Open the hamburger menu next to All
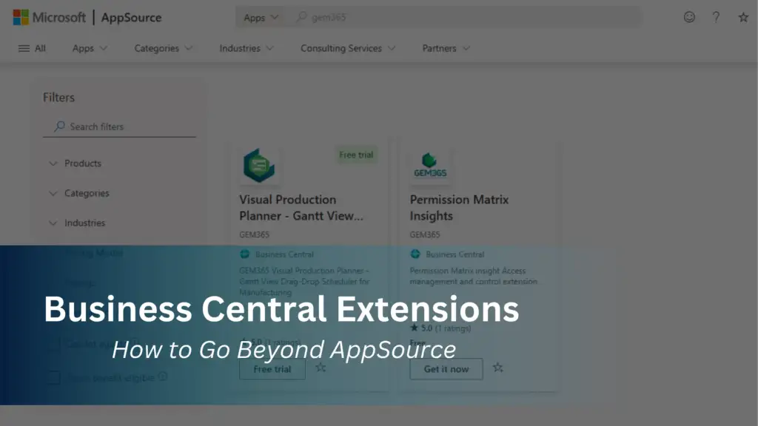 click(21, 48)
